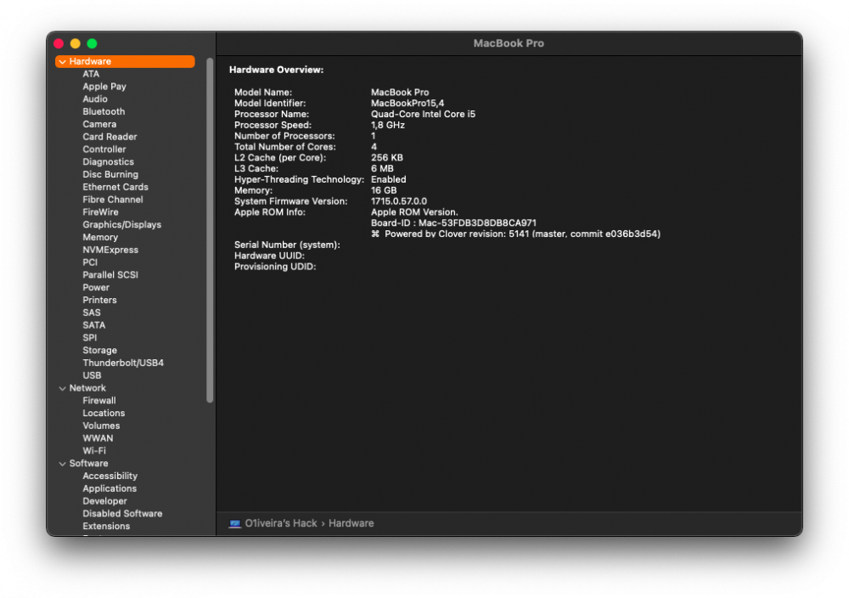The image size is (849, 598).
Task: Open FireWire details
Action: 100,212
